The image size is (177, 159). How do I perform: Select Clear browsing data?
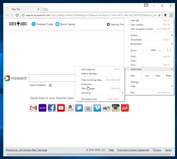coord(100,80)
